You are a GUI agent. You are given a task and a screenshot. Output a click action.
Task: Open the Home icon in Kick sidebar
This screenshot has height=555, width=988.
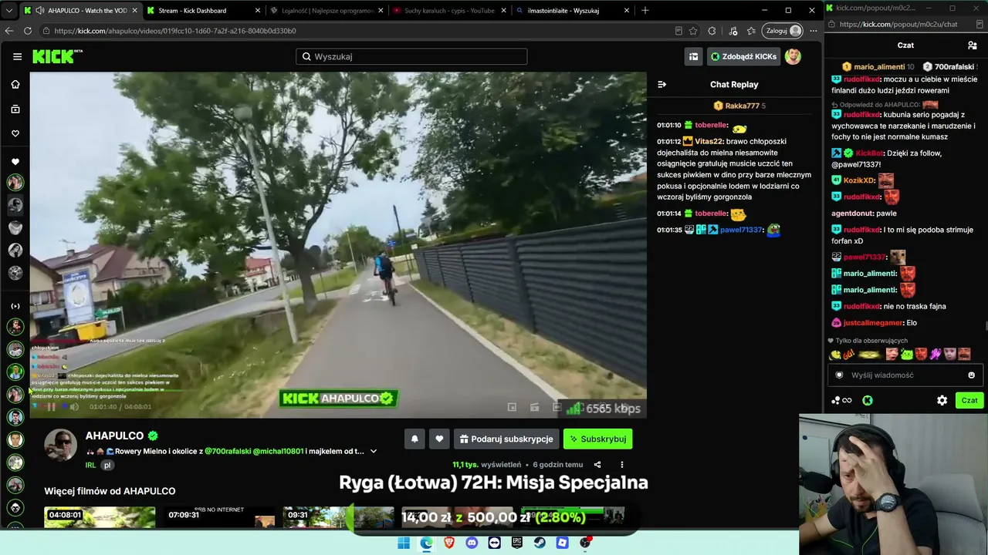[15, 85]
